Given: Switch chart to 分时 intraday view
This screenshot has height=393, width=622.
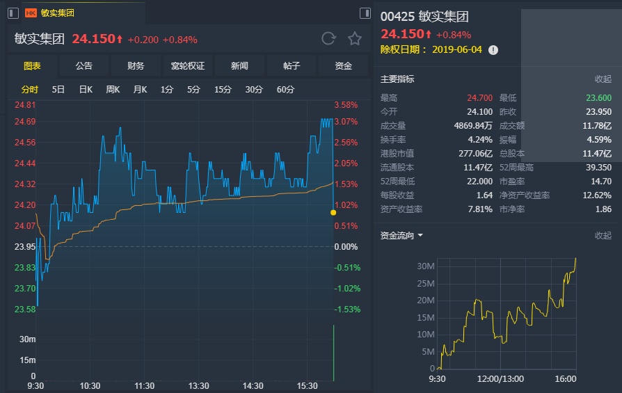Looking at the screenshot, I should [x=30, y=90].
